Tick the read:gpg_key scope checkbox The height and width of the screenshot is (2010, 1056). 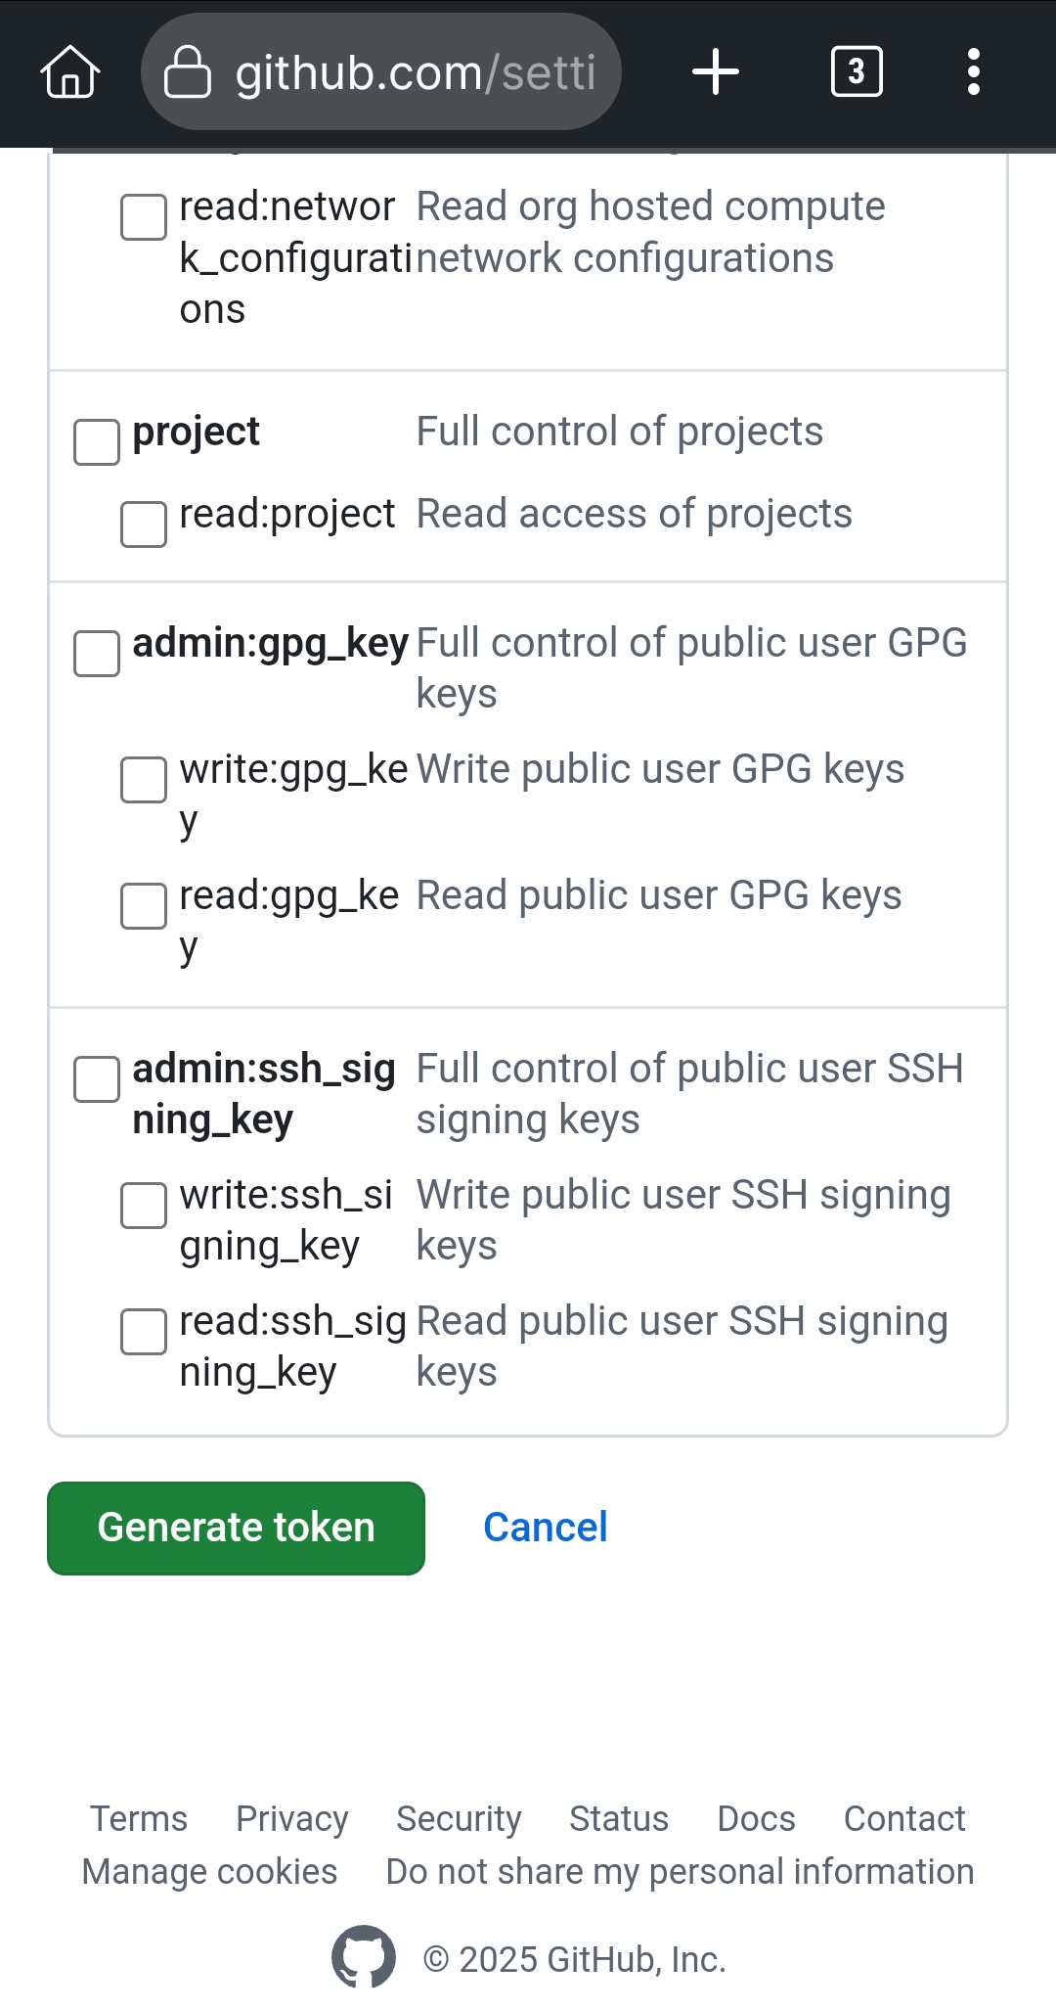(x=144, y=906)
